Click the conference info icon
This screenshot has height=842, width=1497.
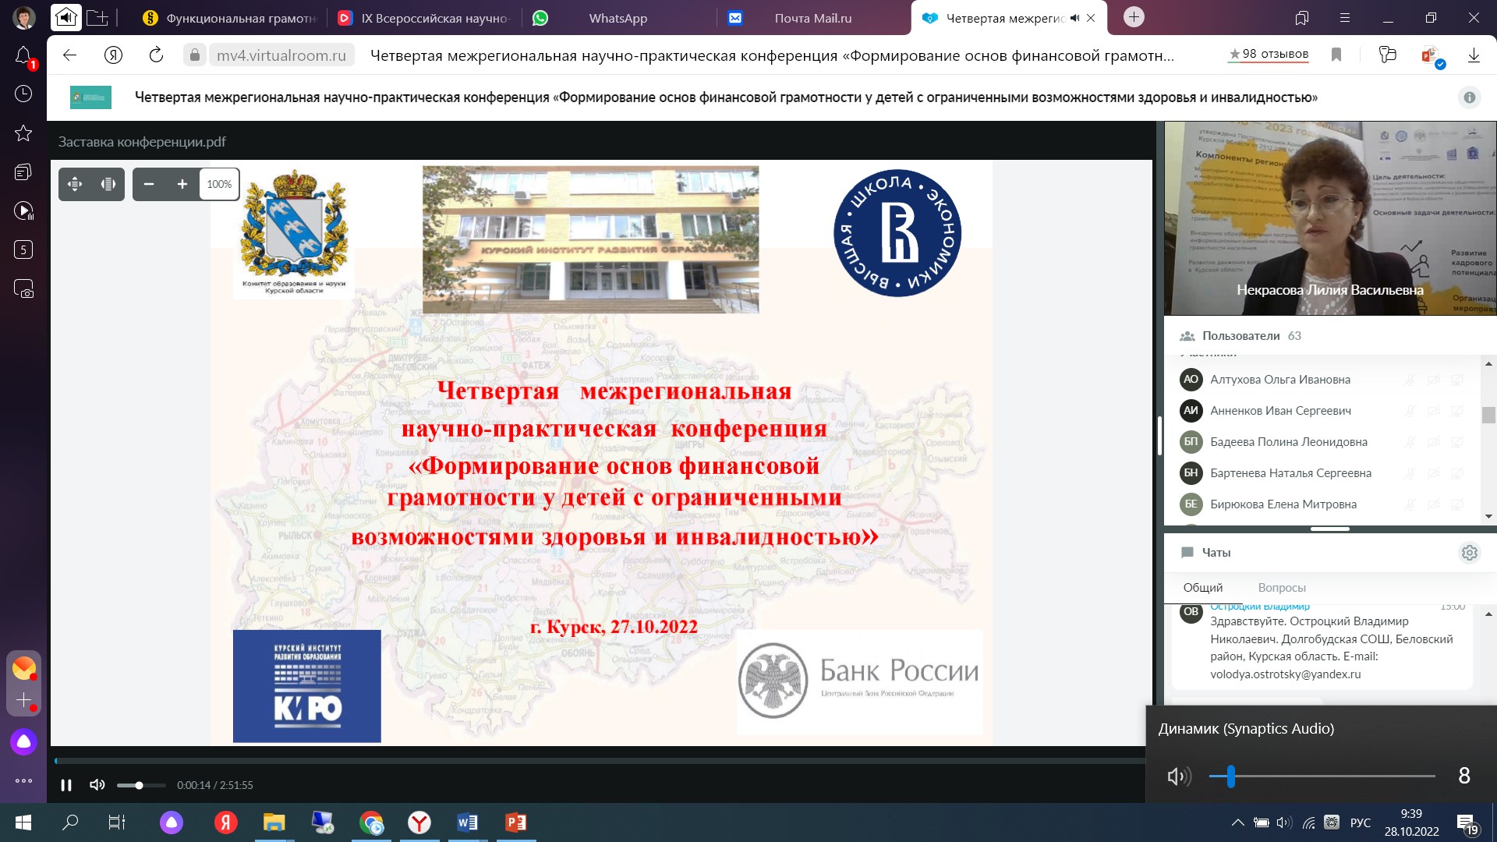pos(1469,97)
